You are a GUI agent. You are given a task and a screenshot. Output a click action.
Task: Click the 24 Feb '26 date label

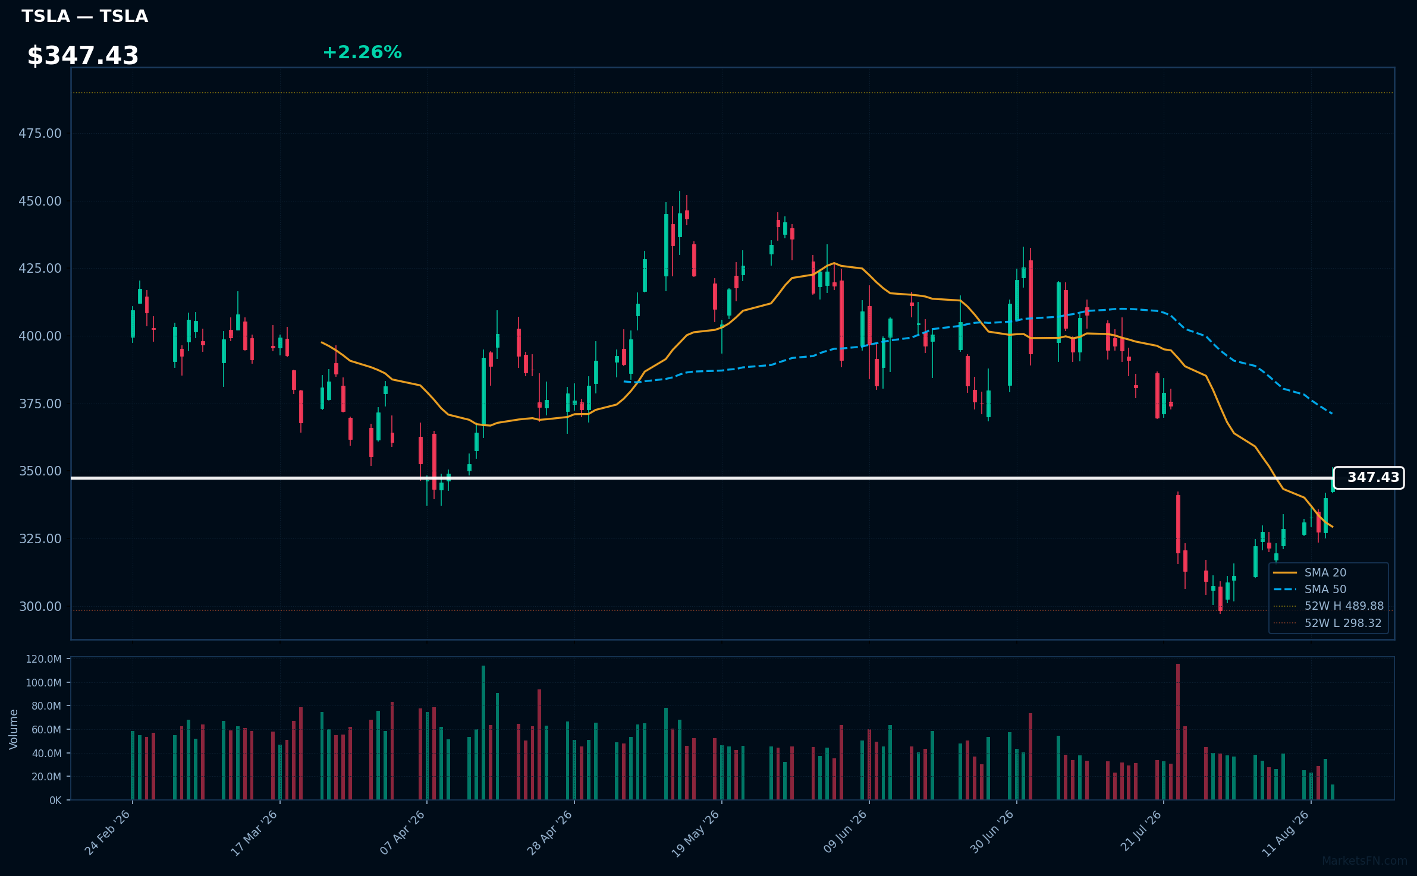[108, 833]
